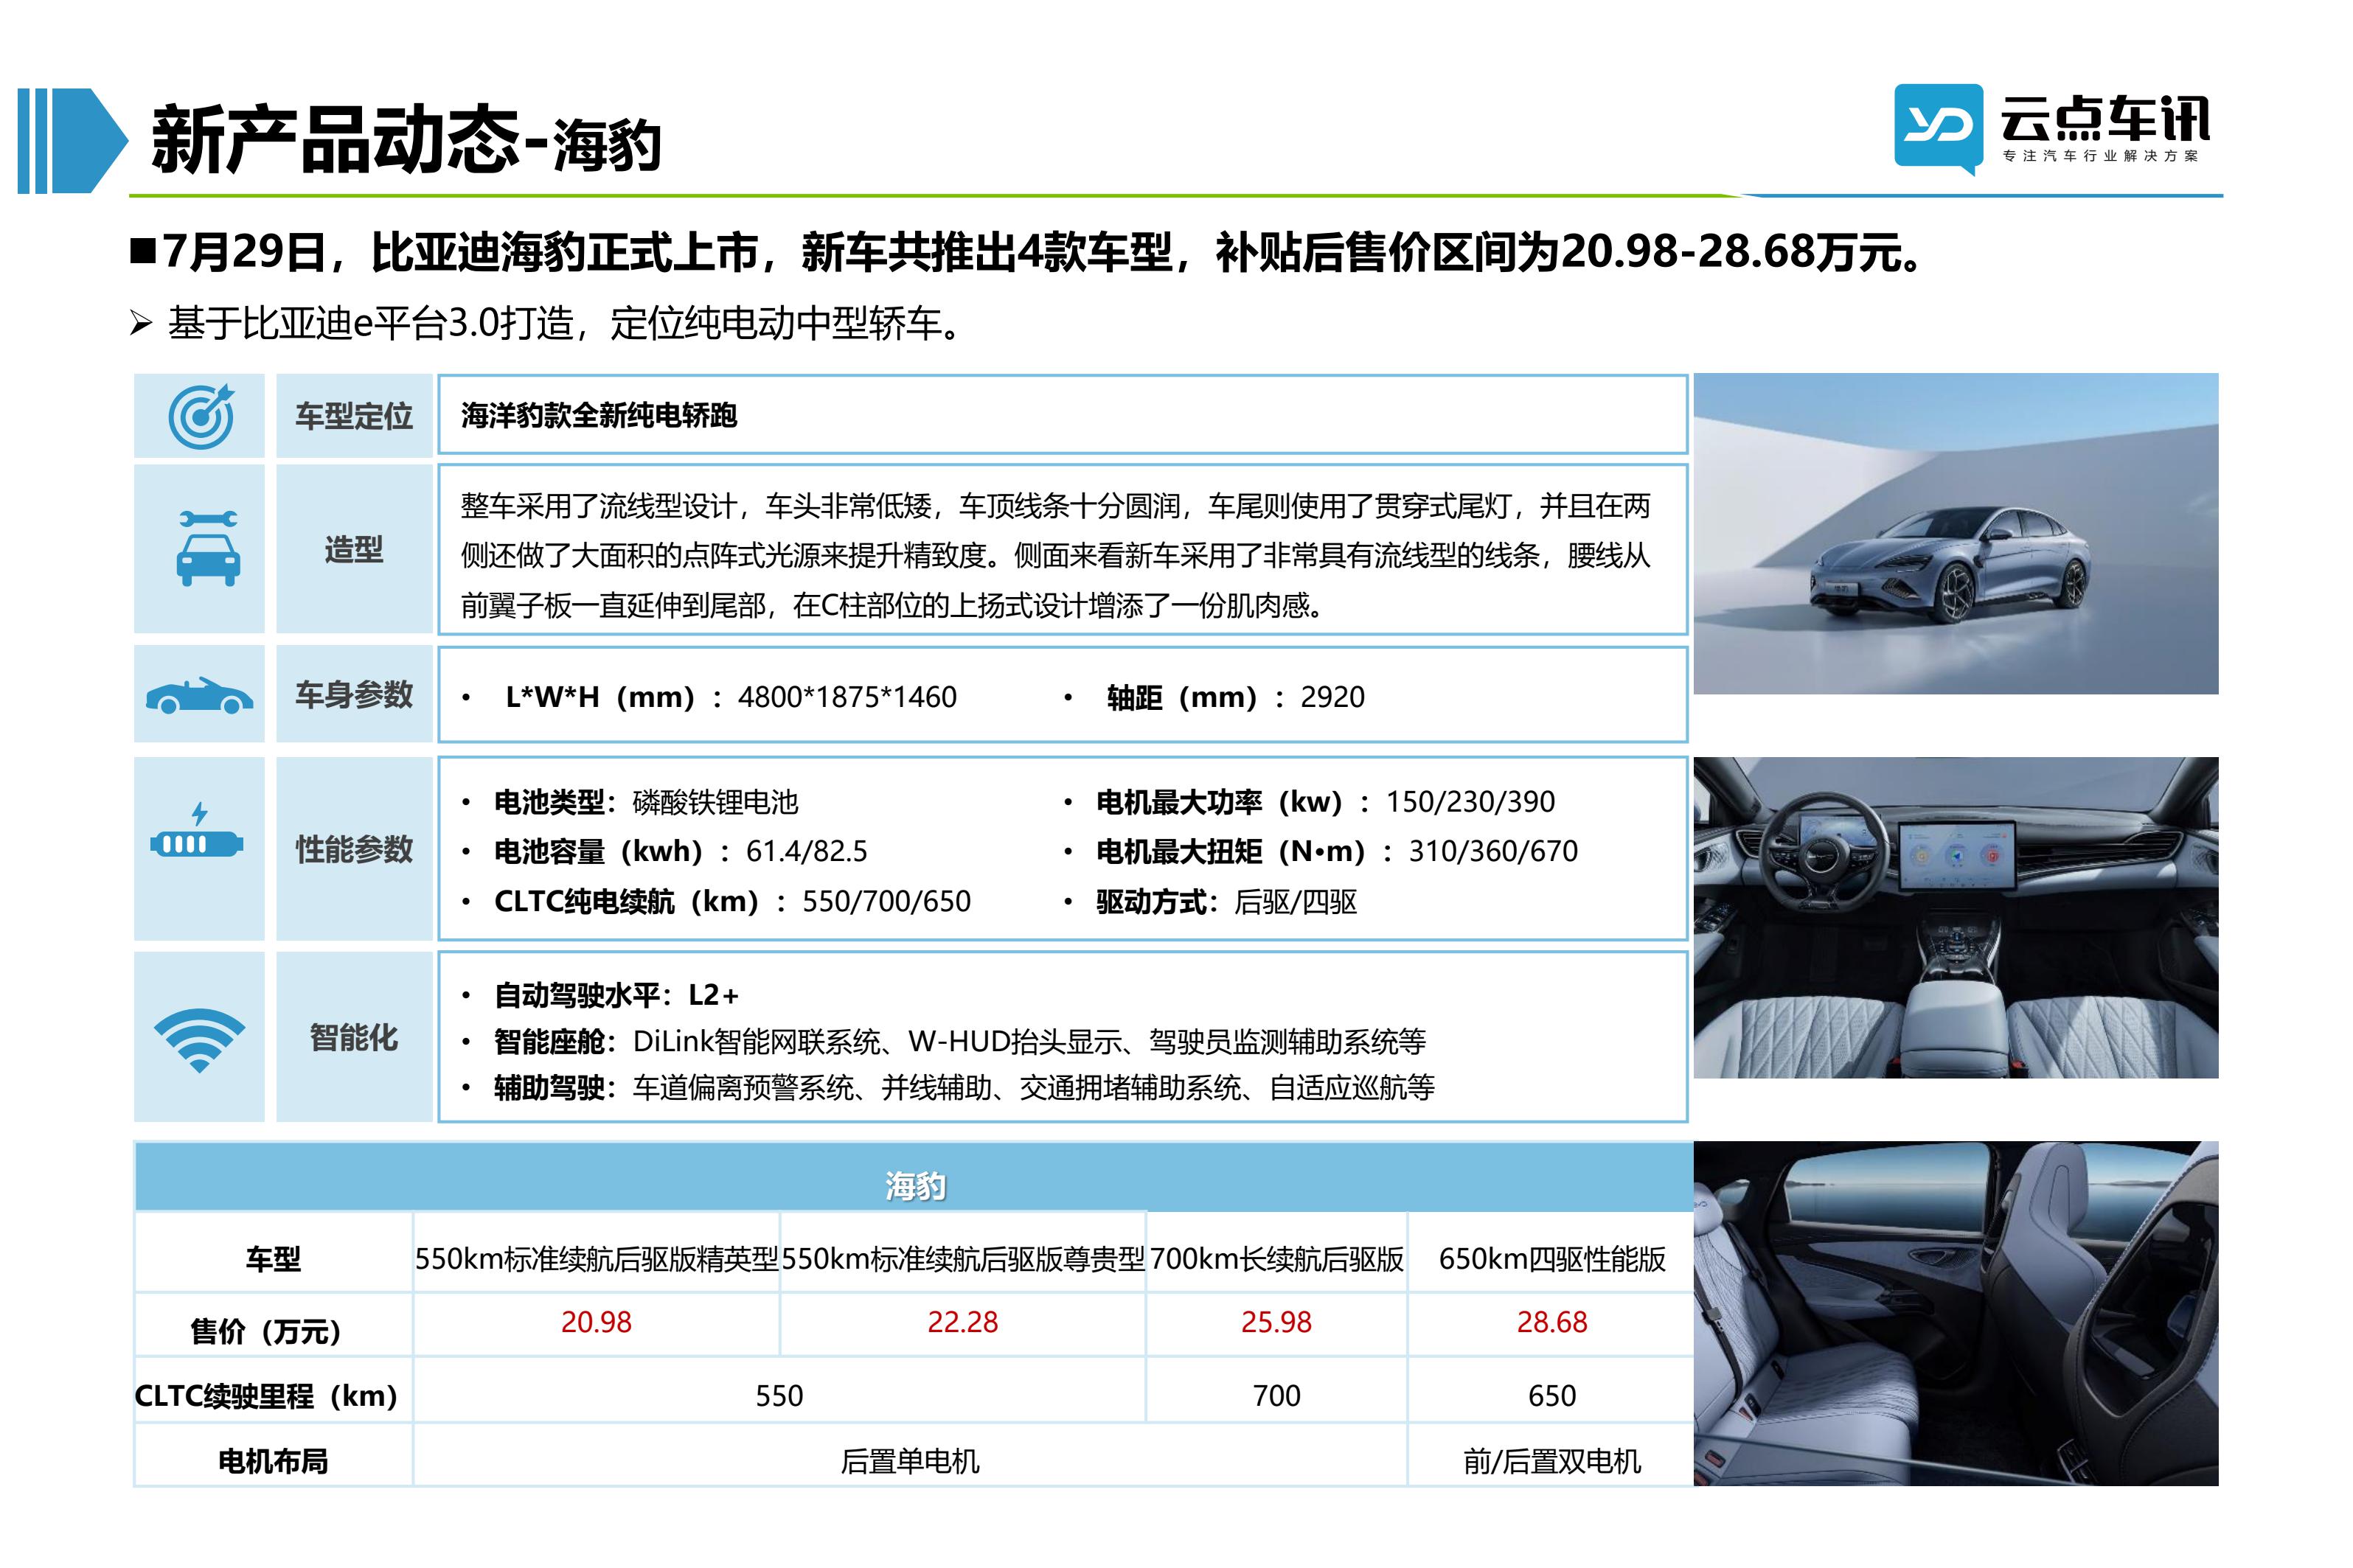The image size is (2353, 1568).
Task: Click the 前/后置双电机 cell
Action: point(1551,1455)
